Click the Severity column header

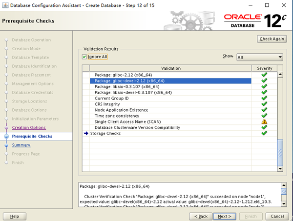point(264,68)
